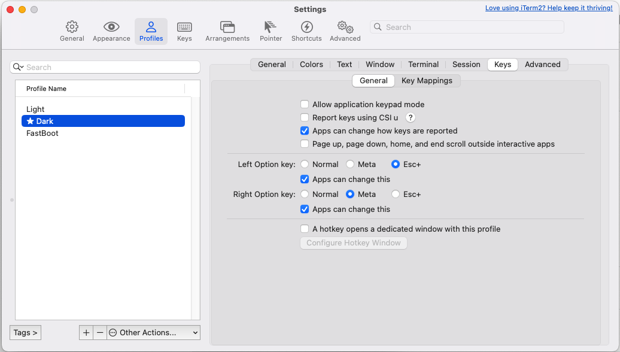This screenshot has height=352, width=620.
Task: Open the Appearance eye icon
Action: [111, 28]
